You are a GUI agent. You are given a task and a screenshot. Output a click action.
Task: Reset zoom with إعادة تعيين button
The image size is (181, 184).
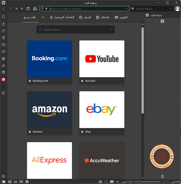[127, 182]
